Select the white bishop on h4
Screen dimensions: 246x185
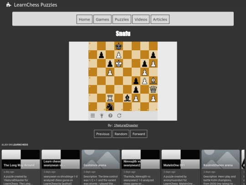[x=153, y=81]
